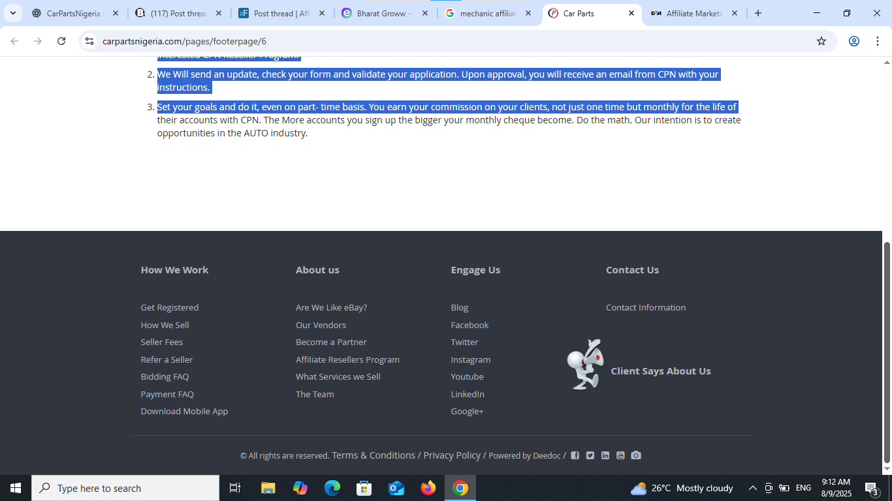This screenshot has width=892, height=501.
Task: Reload the page with the refresh icon
Action: [61, 41]
